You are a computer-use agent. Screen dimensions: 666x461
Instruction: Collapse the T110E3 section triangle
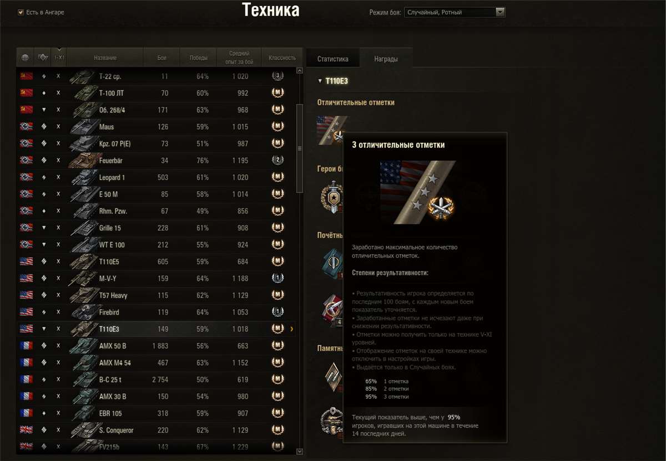click(x=320, y=81)
